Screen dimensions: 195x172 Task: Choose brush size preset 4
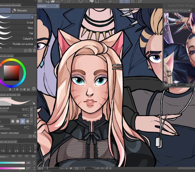[30, 149]
